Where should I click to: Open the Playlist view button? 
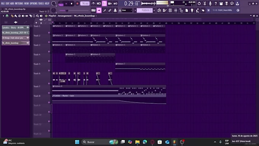pos(159,10)
